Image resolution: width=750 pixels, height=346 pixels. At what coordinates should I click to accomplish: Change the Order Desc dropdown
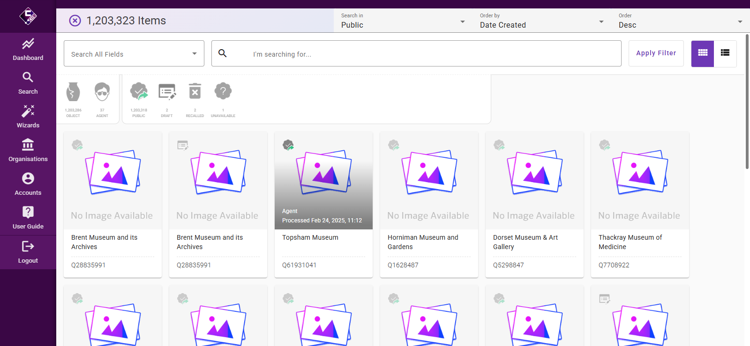point(681,21)
